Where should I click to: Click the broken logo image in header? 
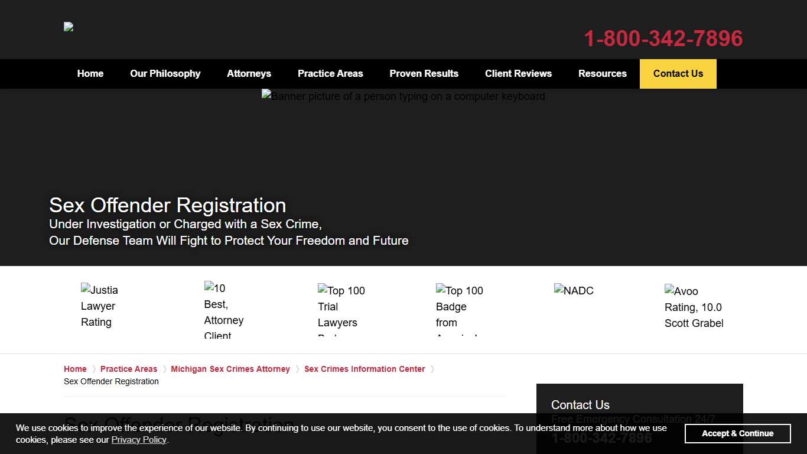point(69,27)
